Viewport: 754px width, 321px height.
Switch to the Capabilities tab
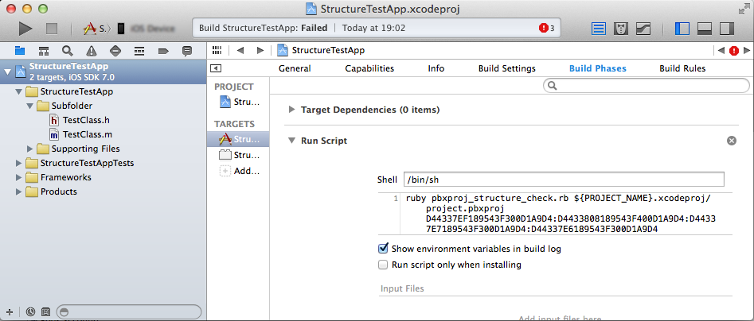coord(369,68)
